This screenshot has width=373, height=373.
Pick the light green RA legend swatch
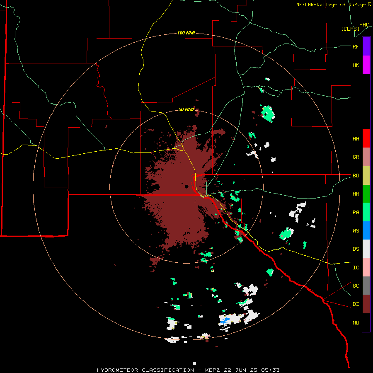pos(366,212)
